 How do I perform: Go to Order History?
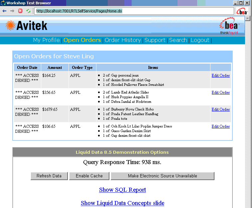123,40
